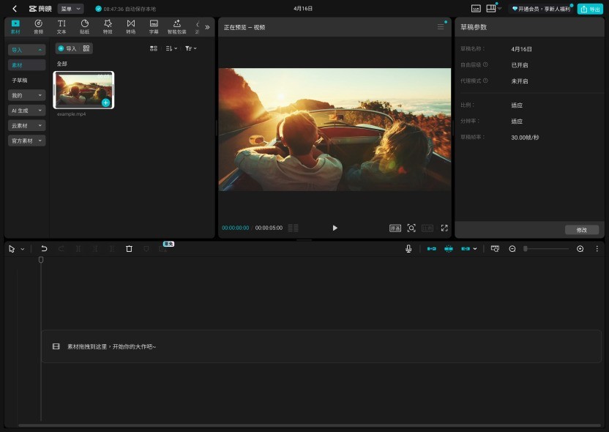Click the back arrow at top-left
The image size is (609, 432).
pyautogui.click(x=15, y=9)
